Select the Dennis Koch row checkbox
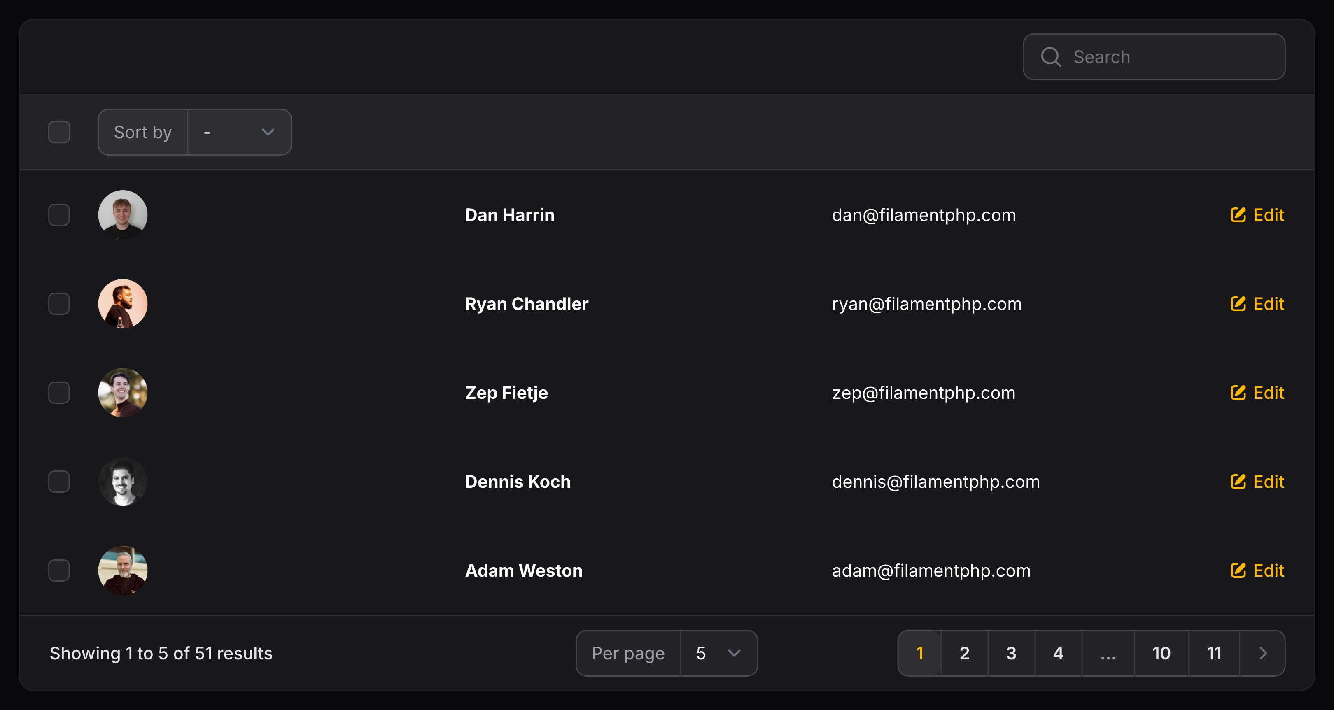 pos(59,482)
